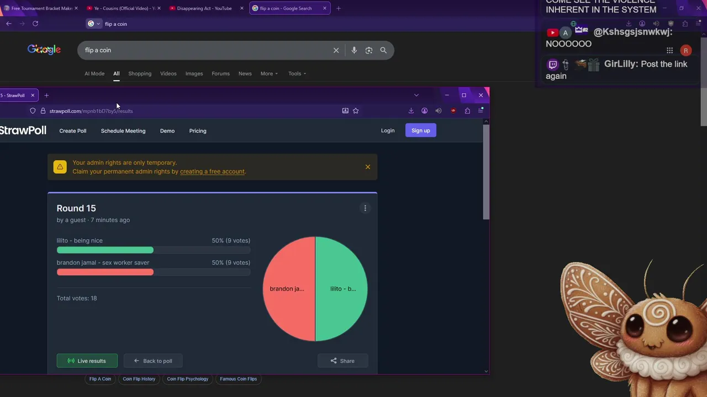The image size is (707, 397).
Task: Toggle Live results button
Action: pyautogui.click(x=87, y=361)
